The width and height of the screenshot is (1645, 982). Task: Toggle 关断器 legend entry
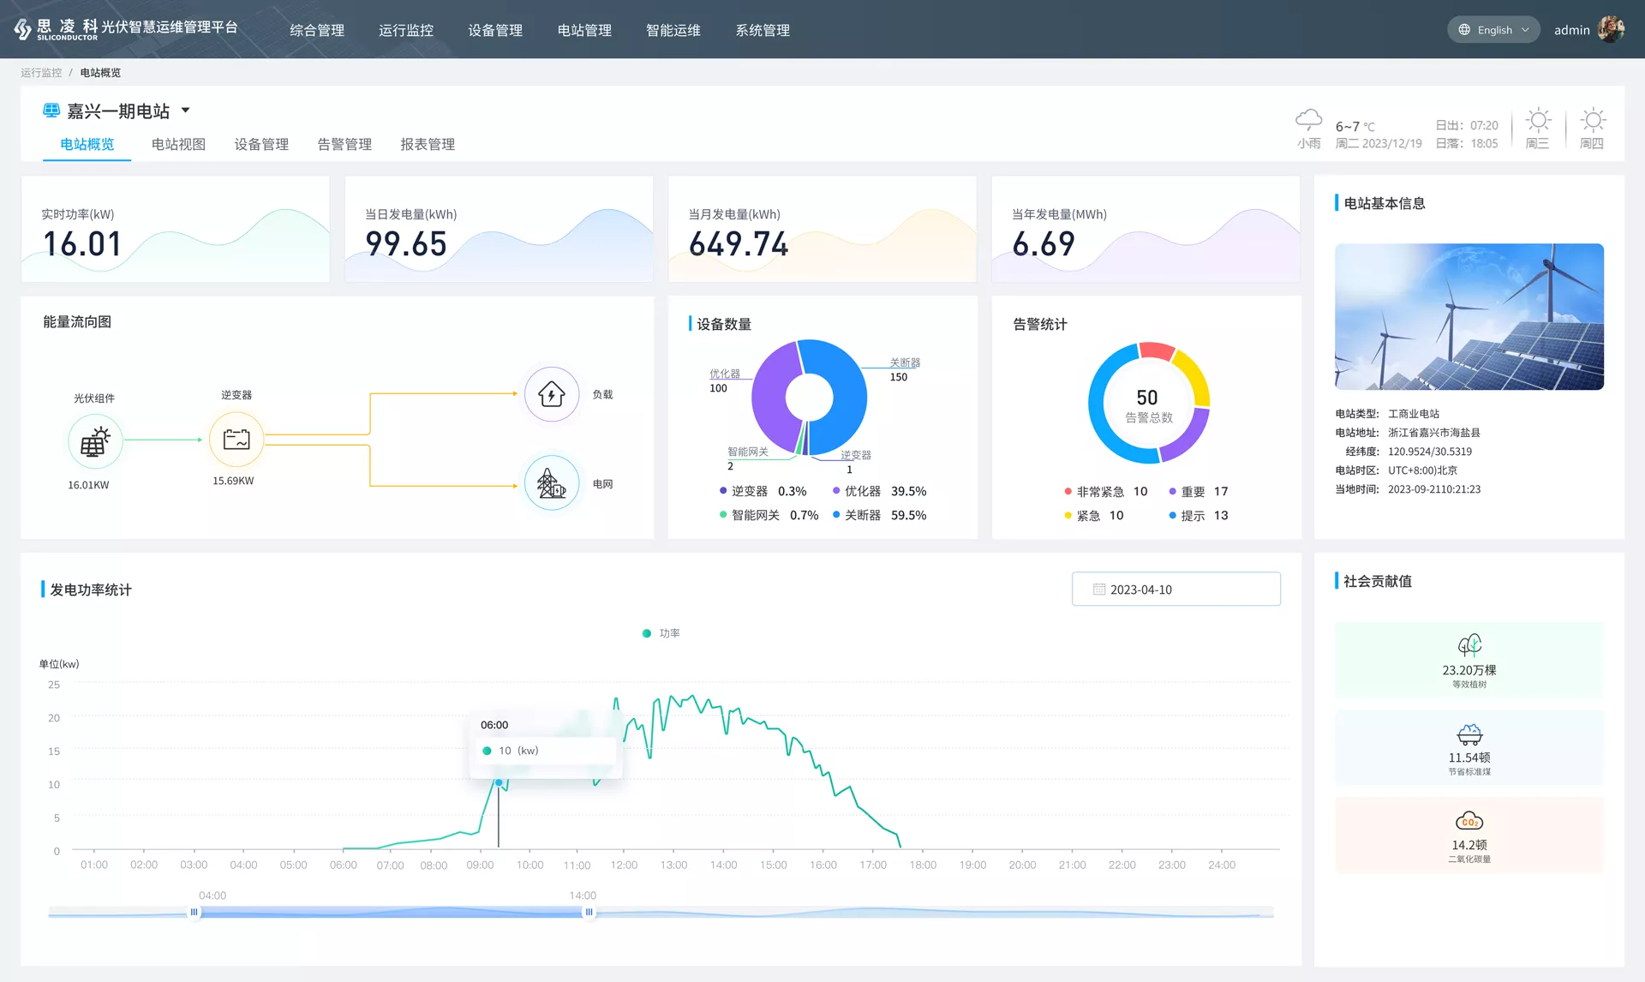pyautogui.click(x=879, y=515)
